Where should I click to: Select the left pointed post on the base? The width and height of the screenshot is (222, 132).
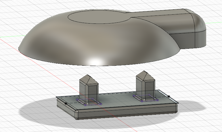point(89,89)
